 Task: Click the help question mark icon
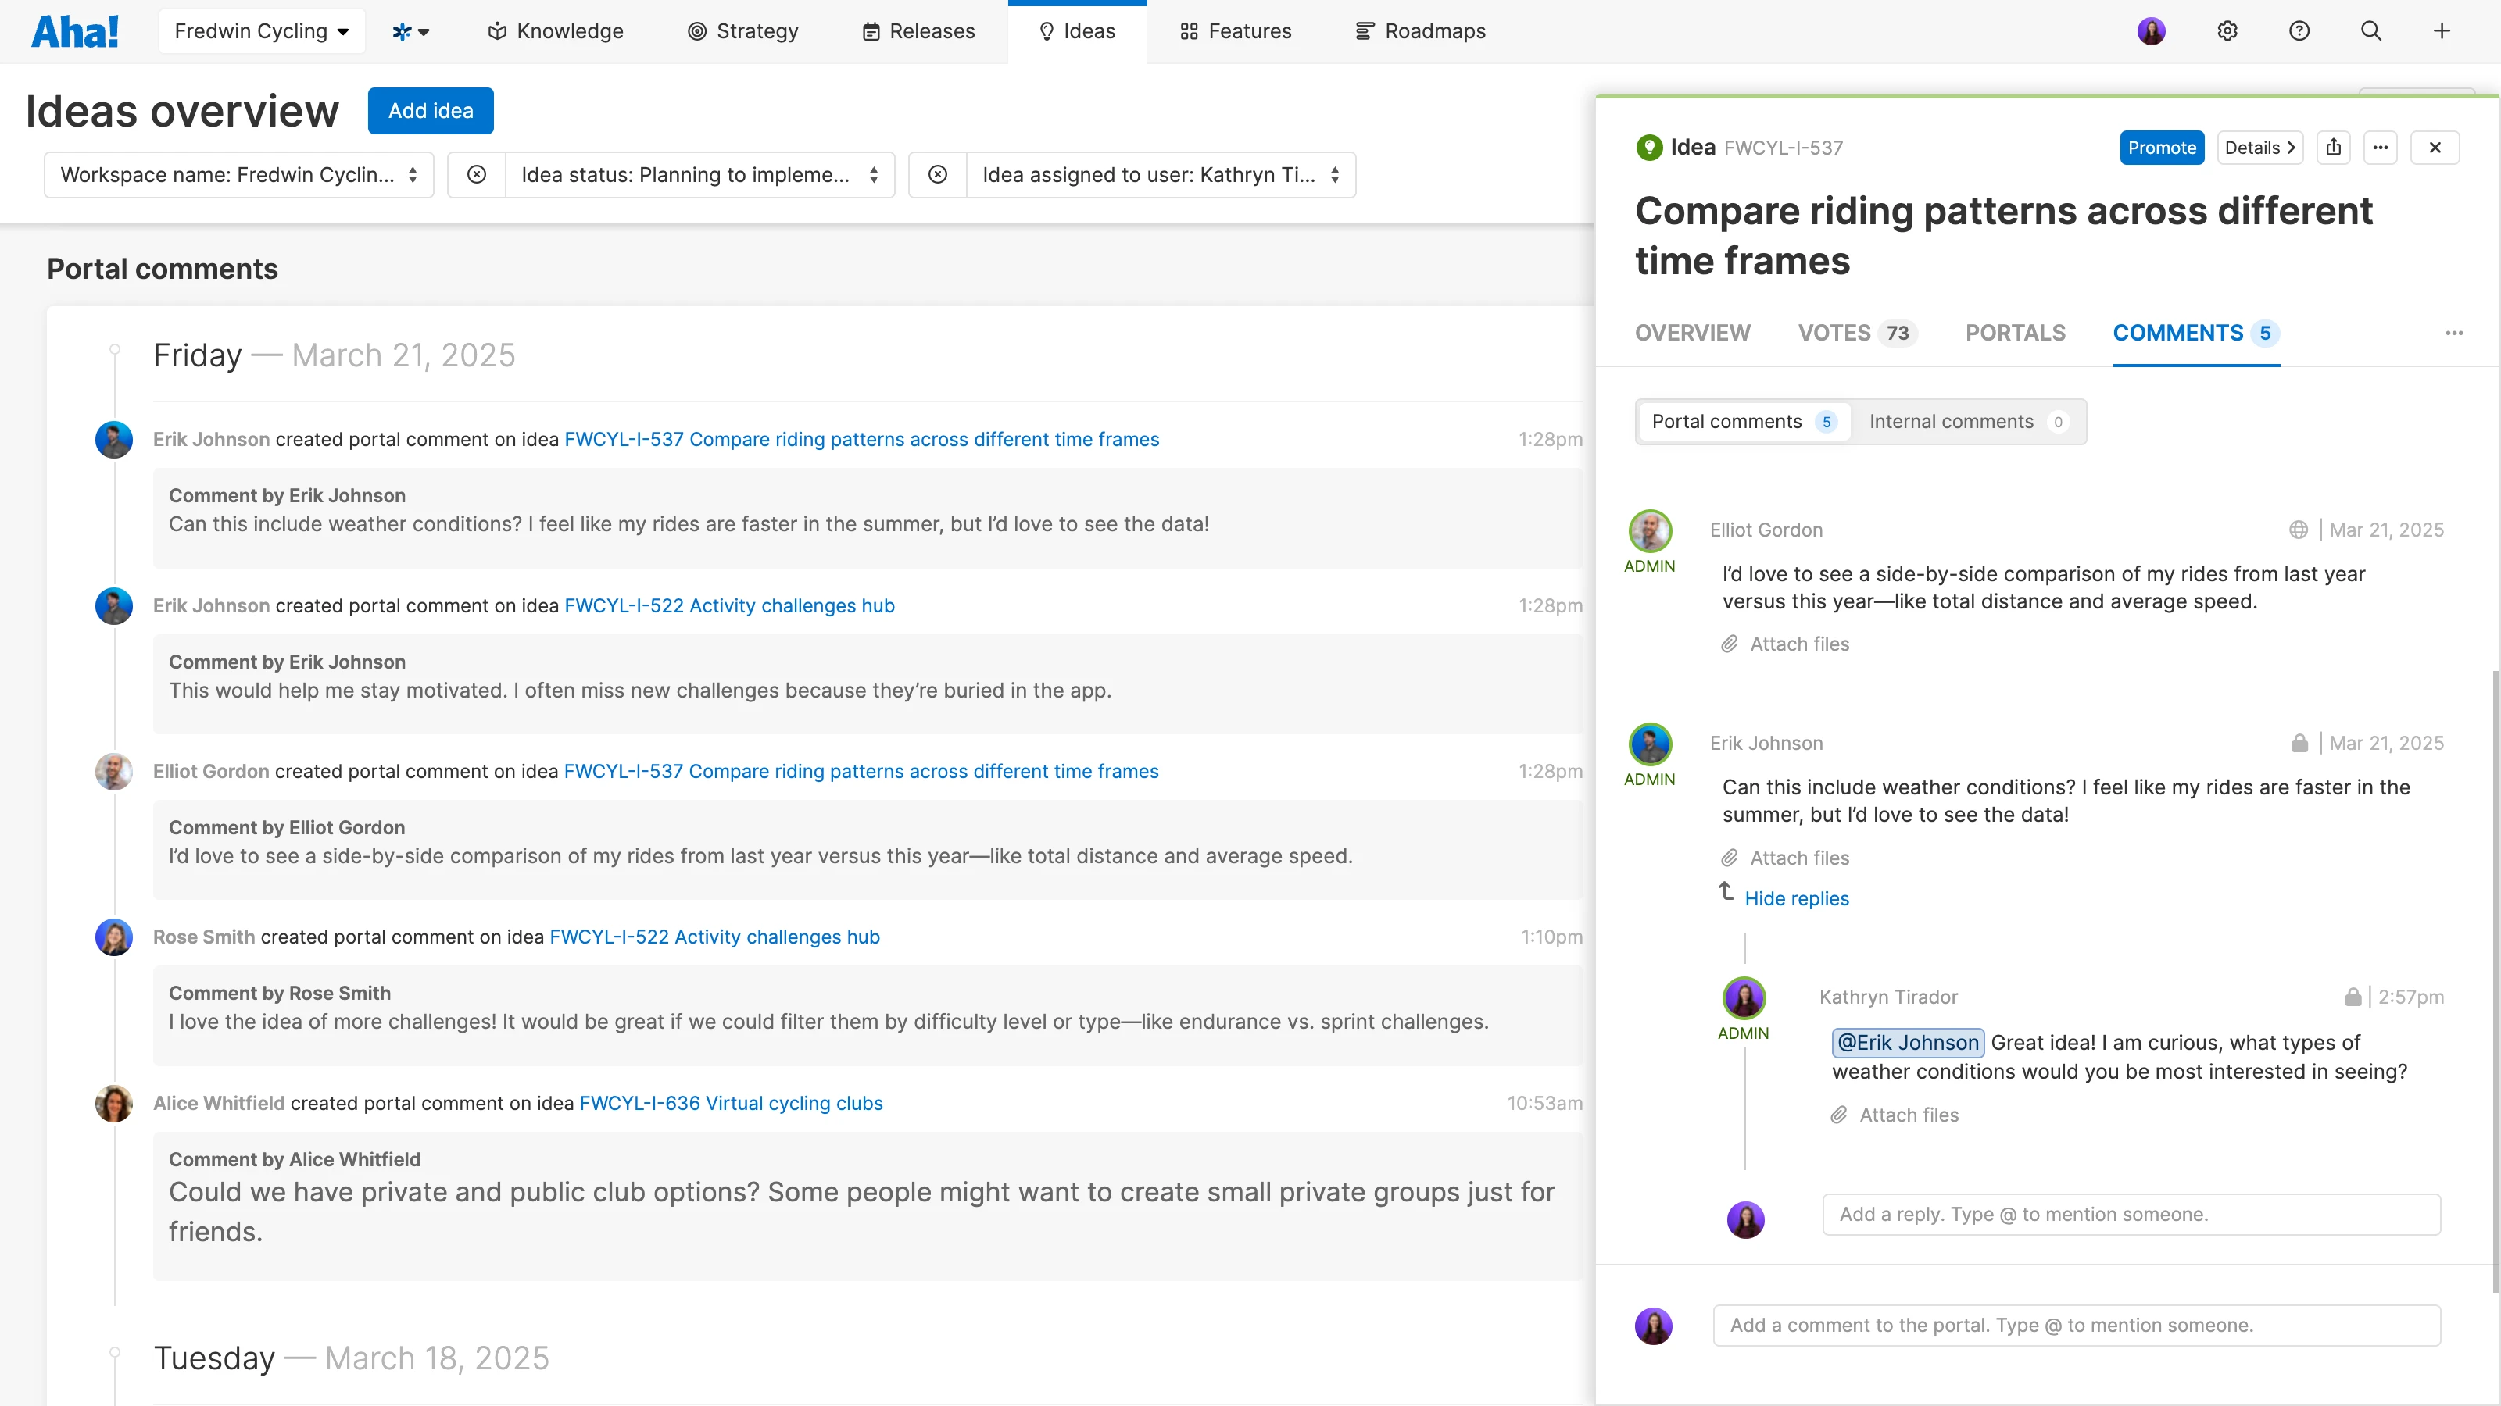point(2299,31)
